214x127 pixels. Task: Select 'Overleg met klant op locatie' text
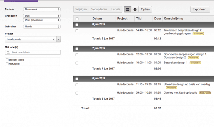pos(181,93)
